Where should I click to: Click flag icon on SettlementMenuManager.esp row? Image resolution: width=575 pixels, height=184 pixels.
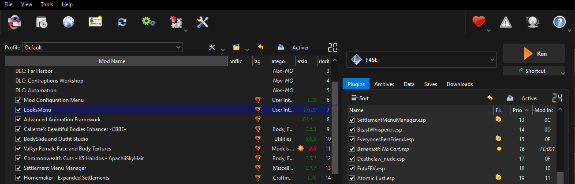[x=498, y=120]
